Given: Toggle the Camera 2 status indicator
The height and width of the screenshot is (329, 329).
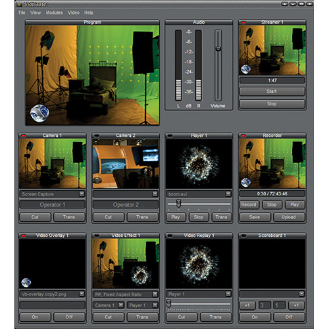Looking at the screenshot, I should (97, 136).
